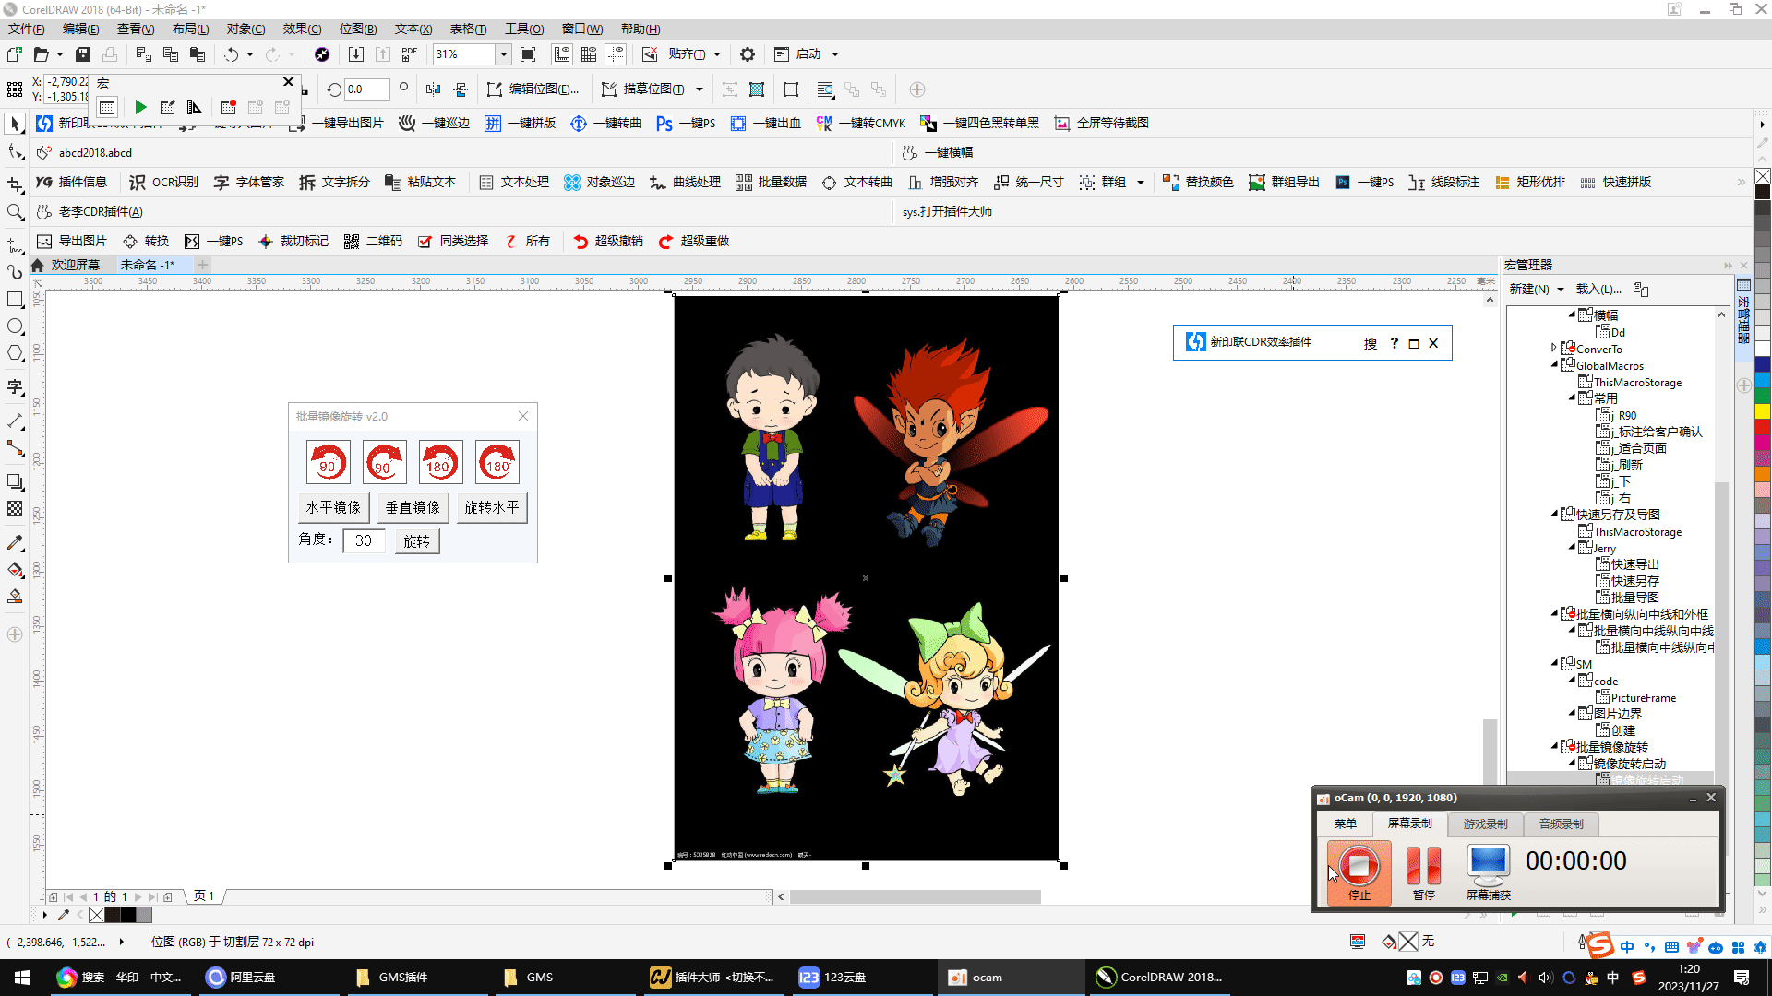Select the Pick tool in toolbox
The image size is (1772, 996).
coord(15,124)
